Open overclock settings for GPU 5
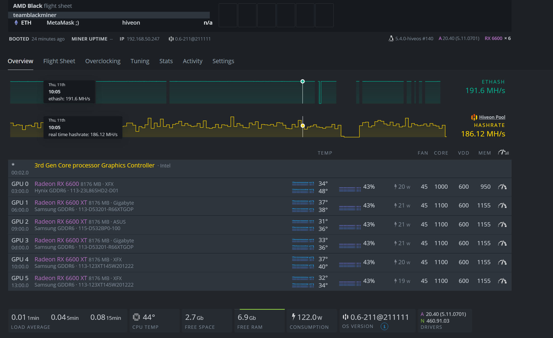Image resolution: width=553 pixels, height=338 pixels. 502,281
